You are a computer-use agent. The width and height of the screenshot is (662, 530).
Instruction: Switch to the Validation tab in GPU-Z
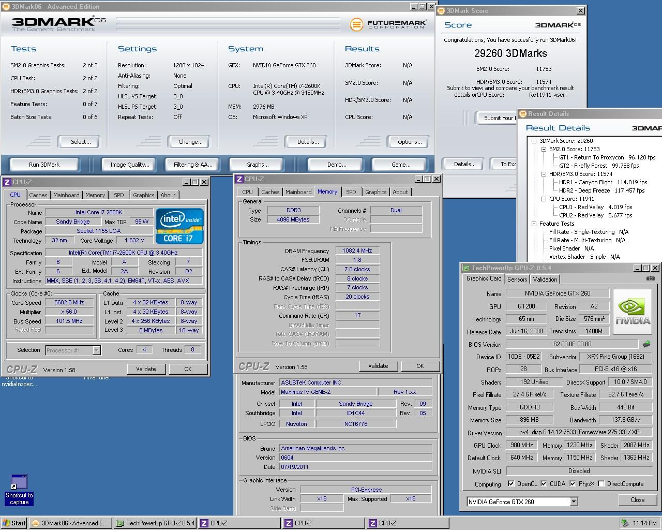545,279
